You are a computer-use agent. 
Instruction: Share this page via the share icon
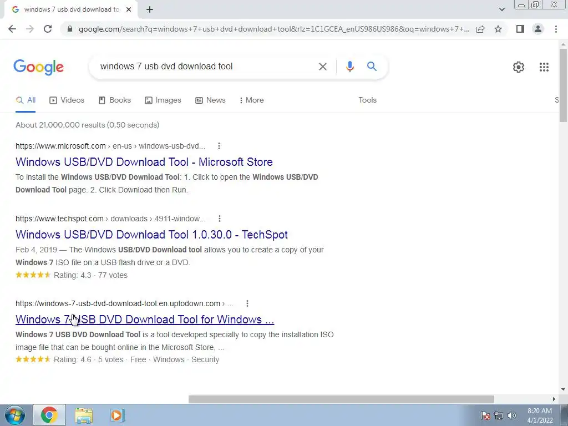[x=480, y=29]
